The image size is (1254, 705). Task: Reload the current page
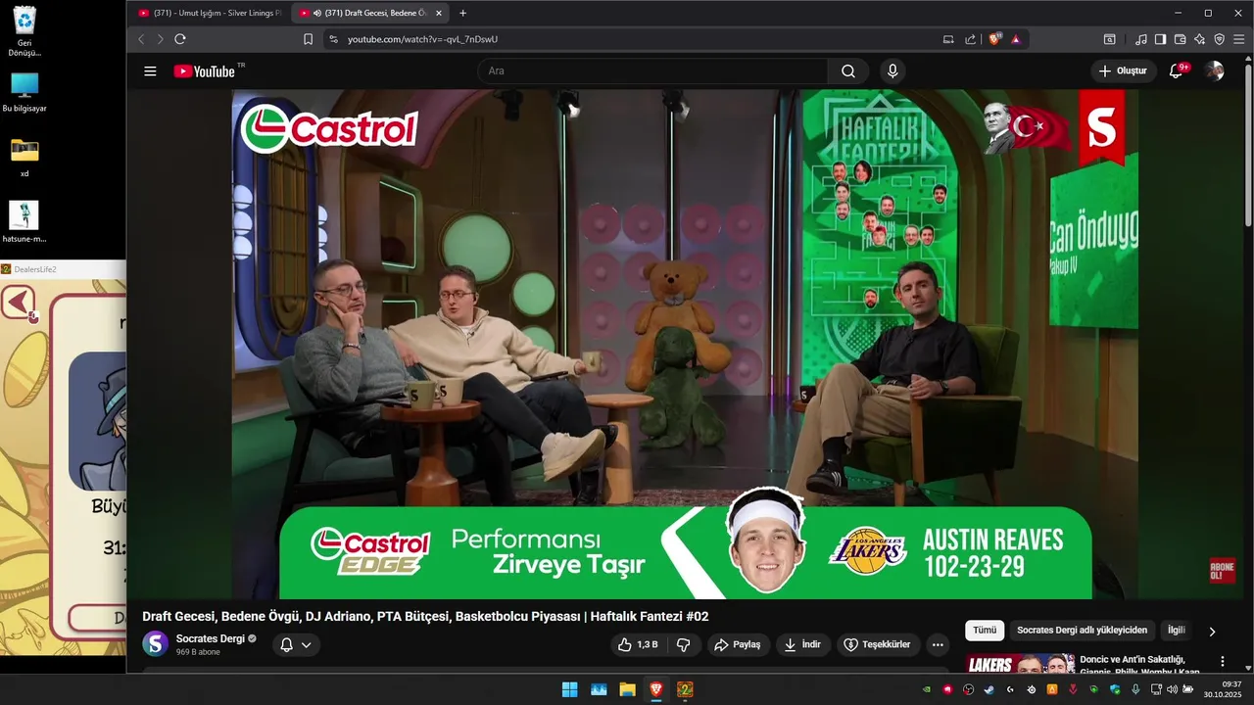tap(180, 39)
